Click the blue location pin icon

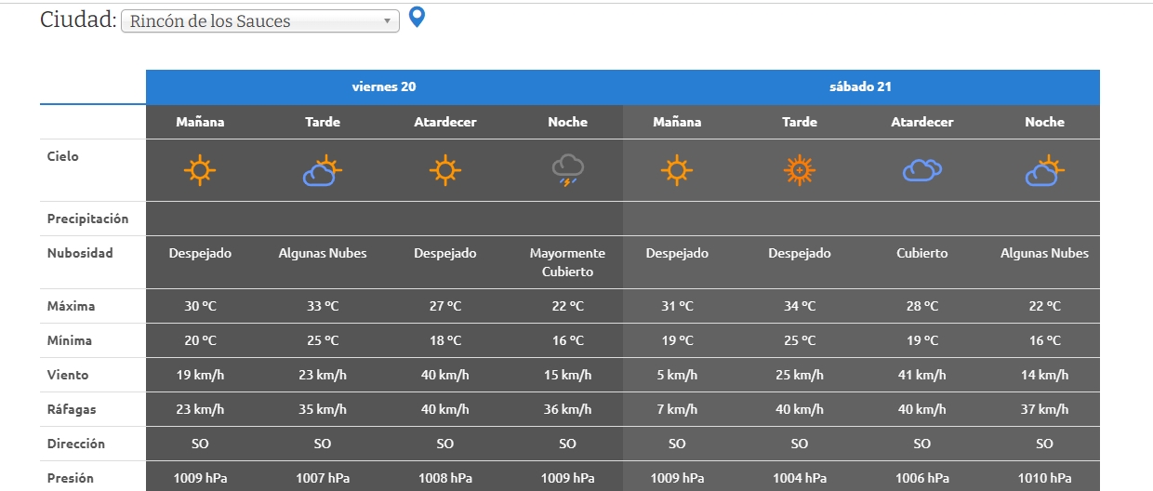point(417,18)
